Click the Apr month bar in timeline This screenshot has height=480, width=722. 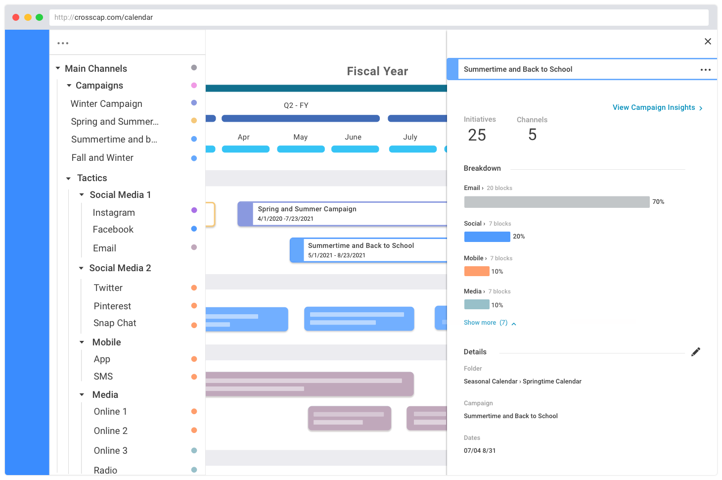click(246, 149)
